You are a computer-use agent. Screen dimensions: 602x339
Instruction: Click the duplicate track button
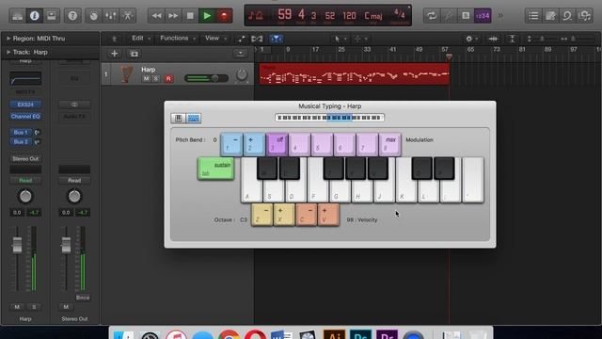click(x=134, y=54)
